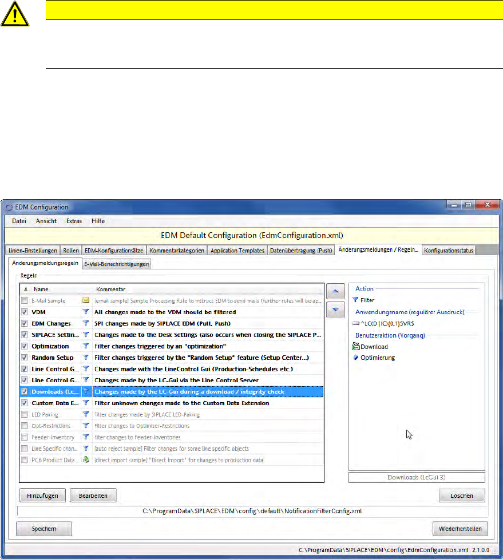Screen dimensions: 503x559
Task: Uncheck the VDM rule checkbox
Action: 24,312
